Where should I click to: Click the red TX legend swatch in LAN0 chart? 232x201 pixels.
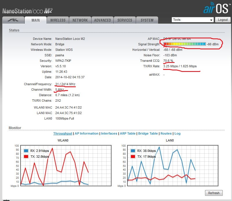[133, 157]
